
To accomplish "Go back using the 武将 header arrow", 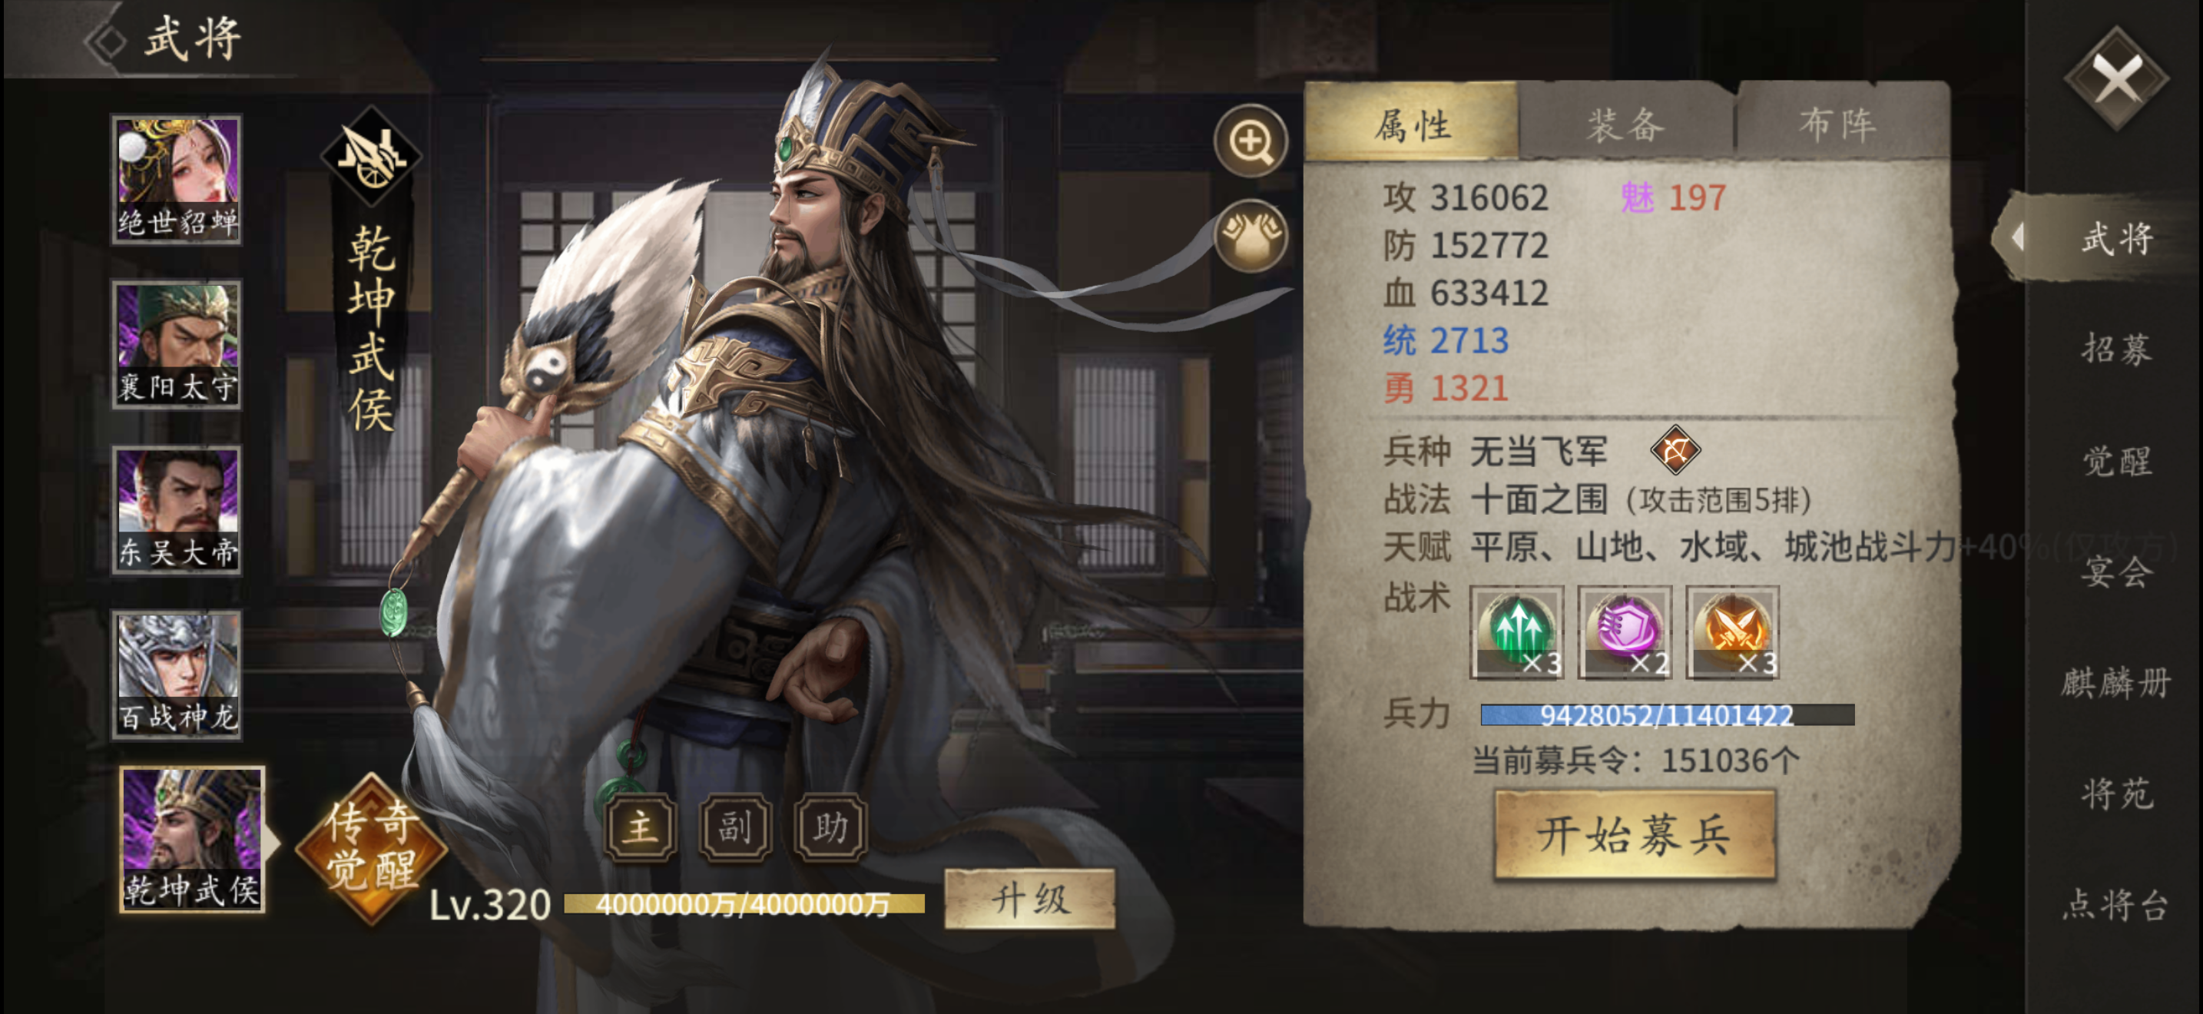I will pos(106,39).
